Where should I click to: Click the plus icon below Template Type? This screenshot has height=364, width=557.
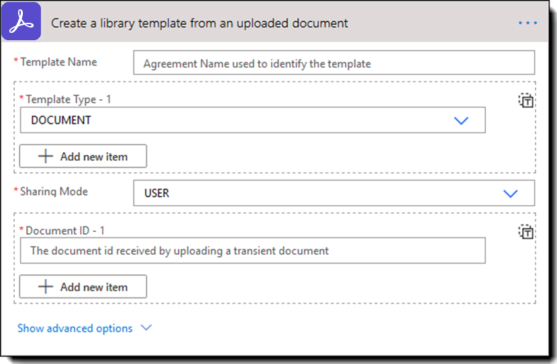(46, 156)
